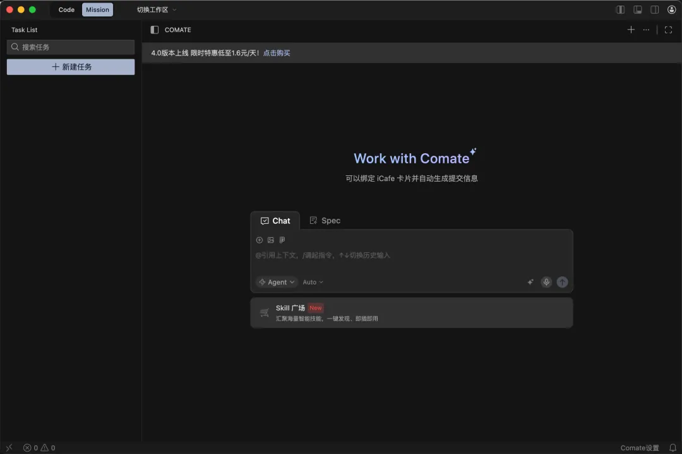Follow the 点击购买 link
682x454 pixels.
(276, 53)
